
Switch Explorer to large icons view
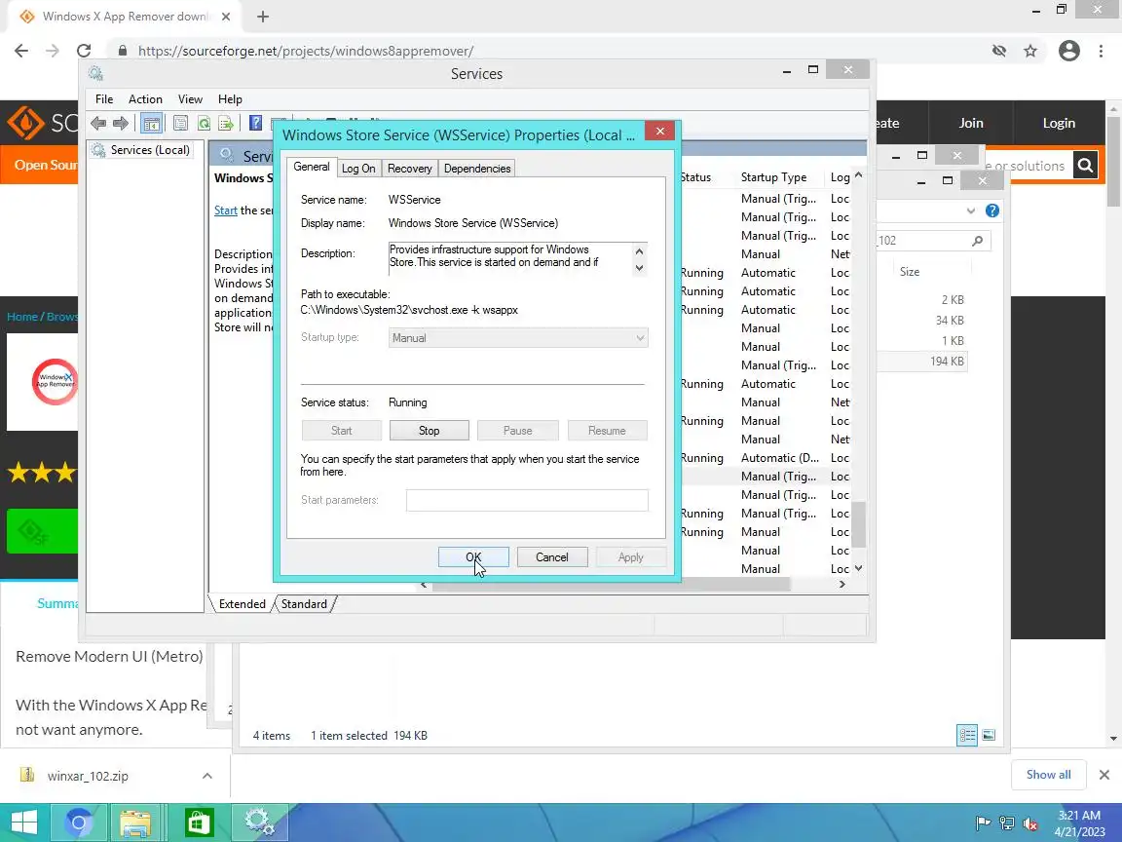pos(989,736)
